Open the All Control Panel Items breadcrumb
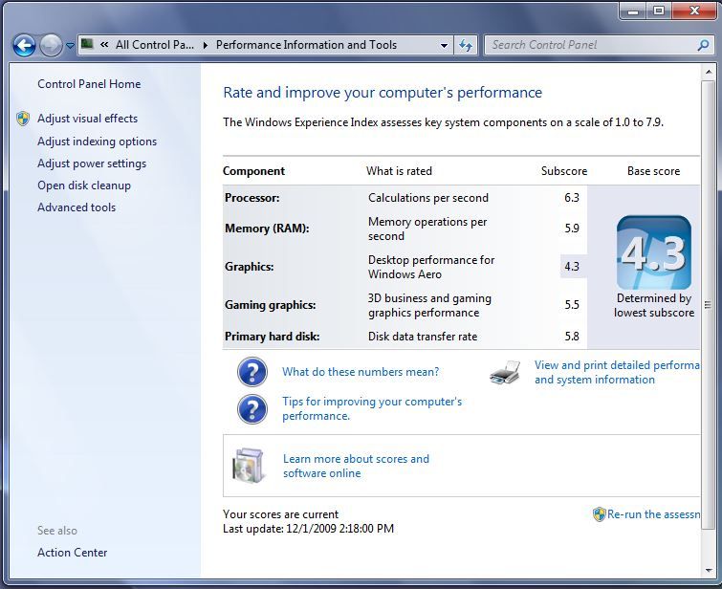This screenshot has height=589, width=722. pos(155,45)
